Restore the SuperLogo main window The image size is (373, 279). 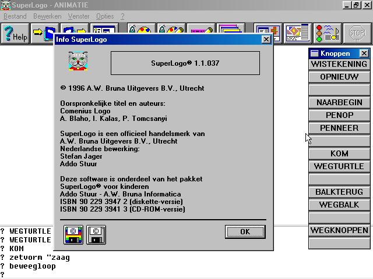click(357, 5)
